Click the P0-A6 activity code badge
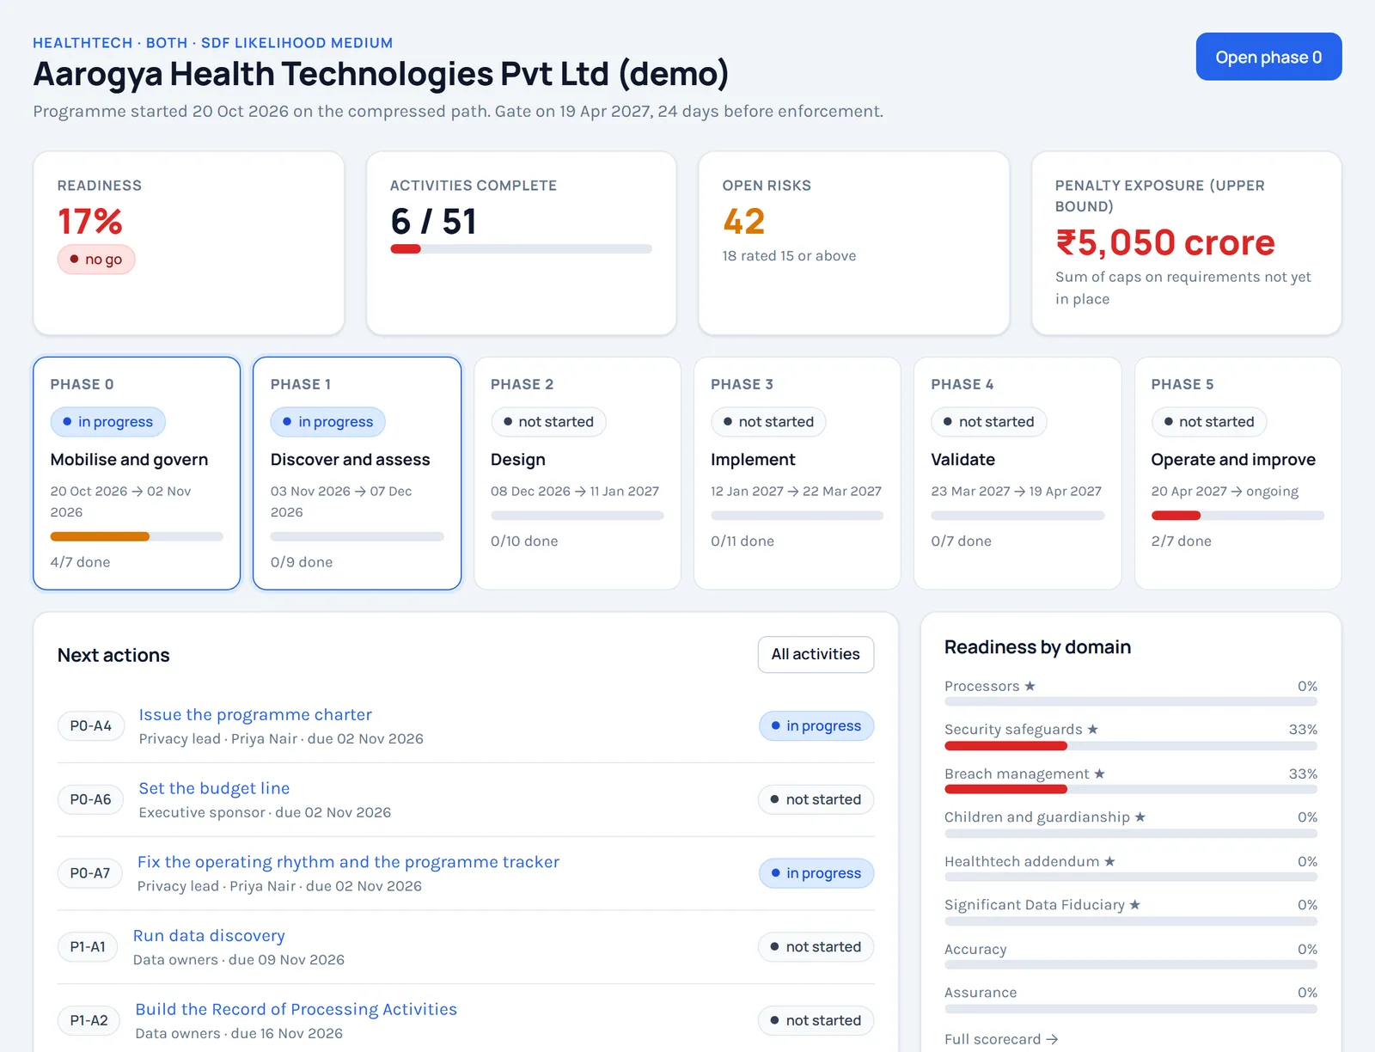This screenshot has height=1052, width=1375. (x=90, y=799)
